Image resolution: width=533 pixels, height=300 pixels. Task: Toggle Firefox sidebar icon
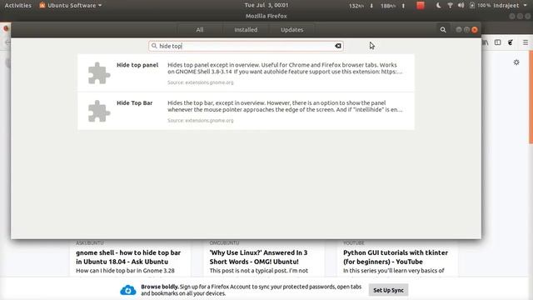[x=498, y=42]
